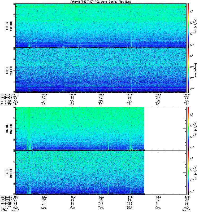
Task: Click the 'Nov 15' date label
Action: 15,210
